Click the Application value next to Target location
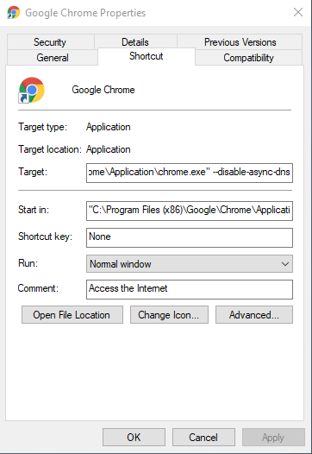 pos(108,149)
